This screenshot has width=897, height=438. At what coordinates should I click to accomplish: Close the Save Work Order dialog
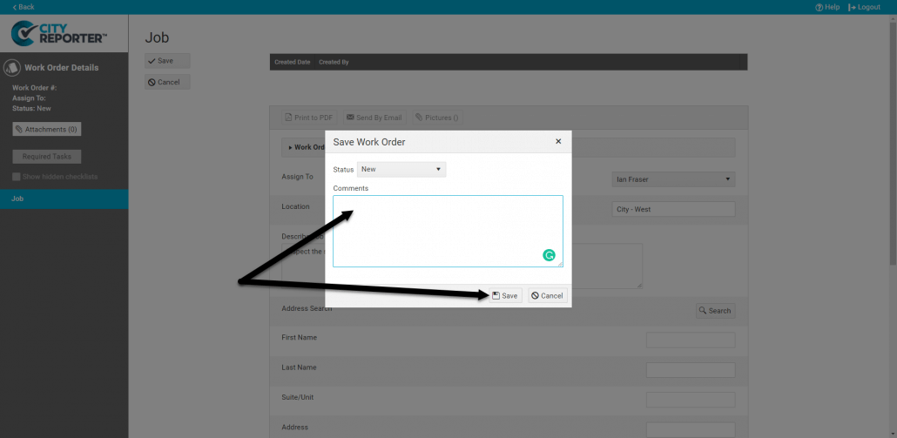558,141
